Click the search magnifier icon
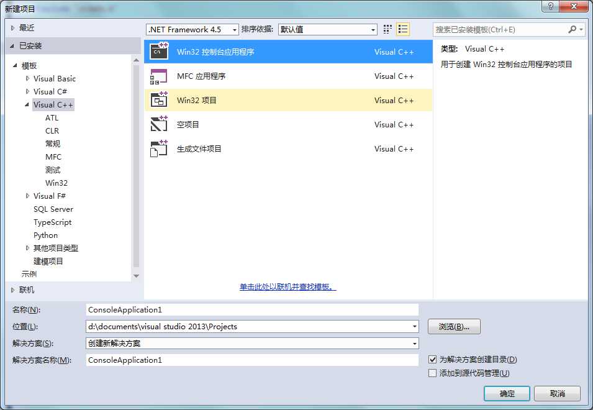Image resolution: width=593 pixels, height=410 pixels. (573, 29)
